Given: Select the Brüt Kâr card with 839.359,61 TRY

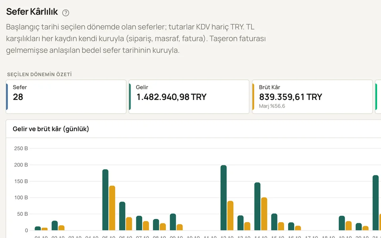Looking at the screenshot, I should [312, 97].
